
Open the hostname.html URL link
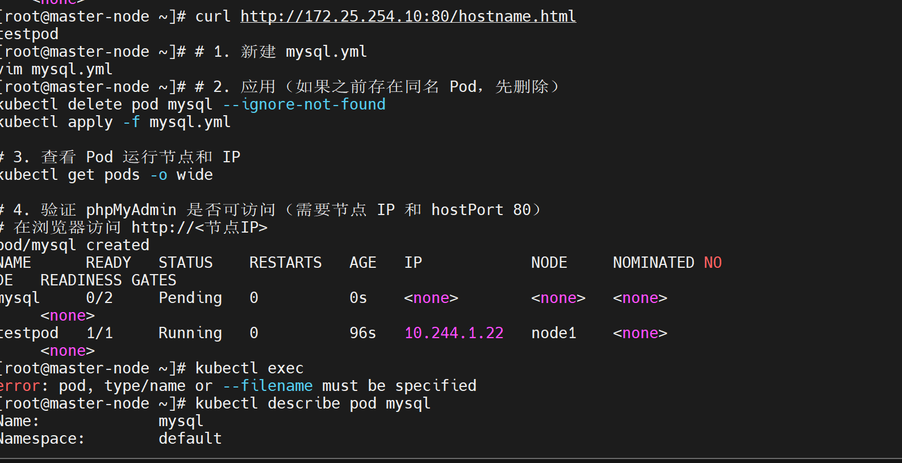click(408, 16)
